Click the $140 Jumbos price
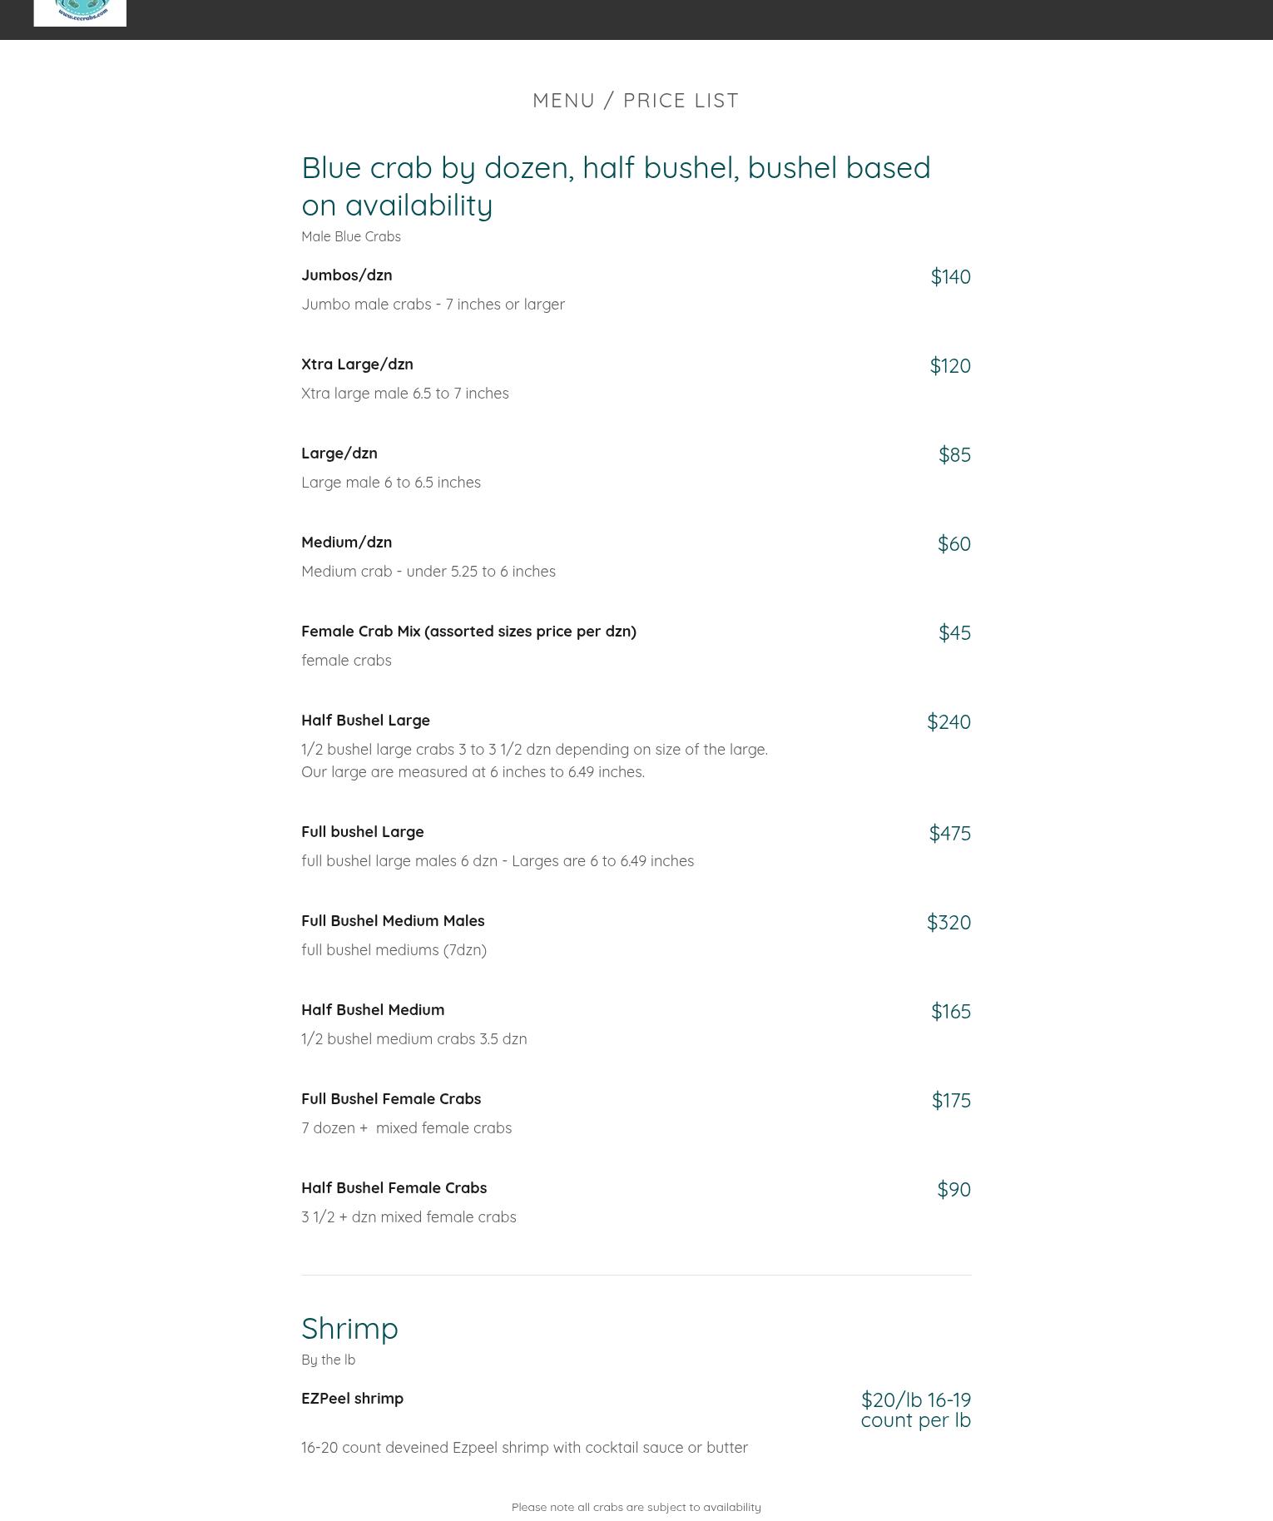1273x1521 pixels. tap(950, 277)
